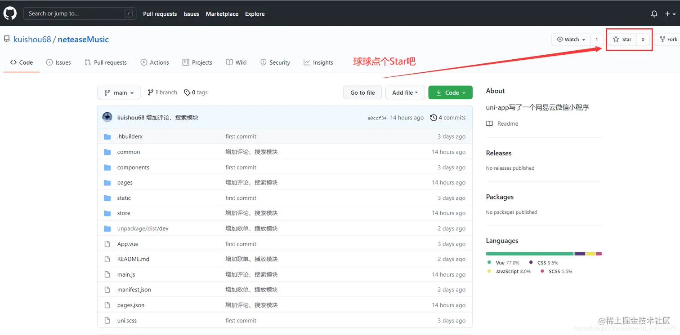
Task: Open the Marketplace link in top navigation
Action: pos(222,14)
